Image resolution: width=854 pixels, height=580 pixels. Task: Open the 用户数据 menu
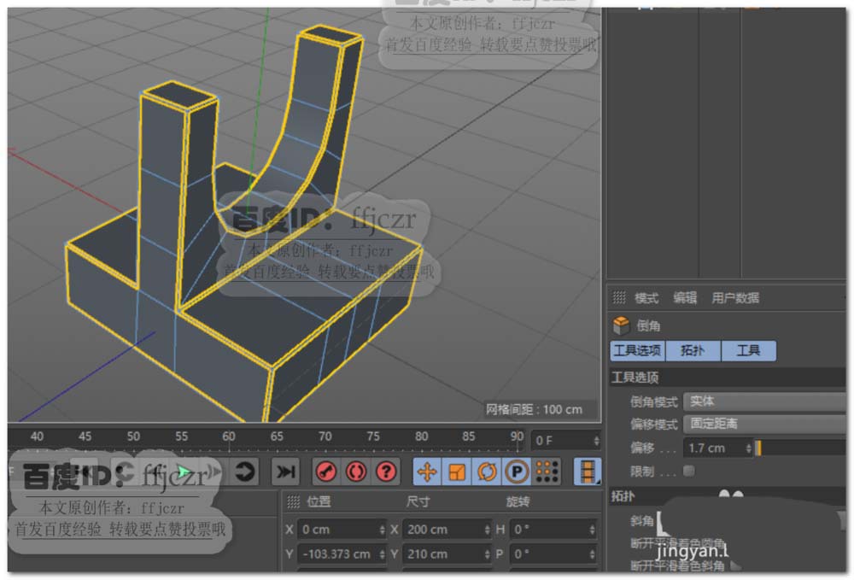pyautogui.click(x=735, y=298)
